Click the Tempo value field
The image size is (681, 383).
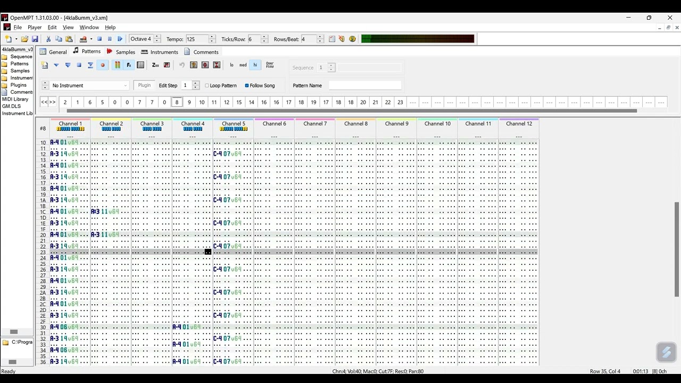click(x=196, y=39)
